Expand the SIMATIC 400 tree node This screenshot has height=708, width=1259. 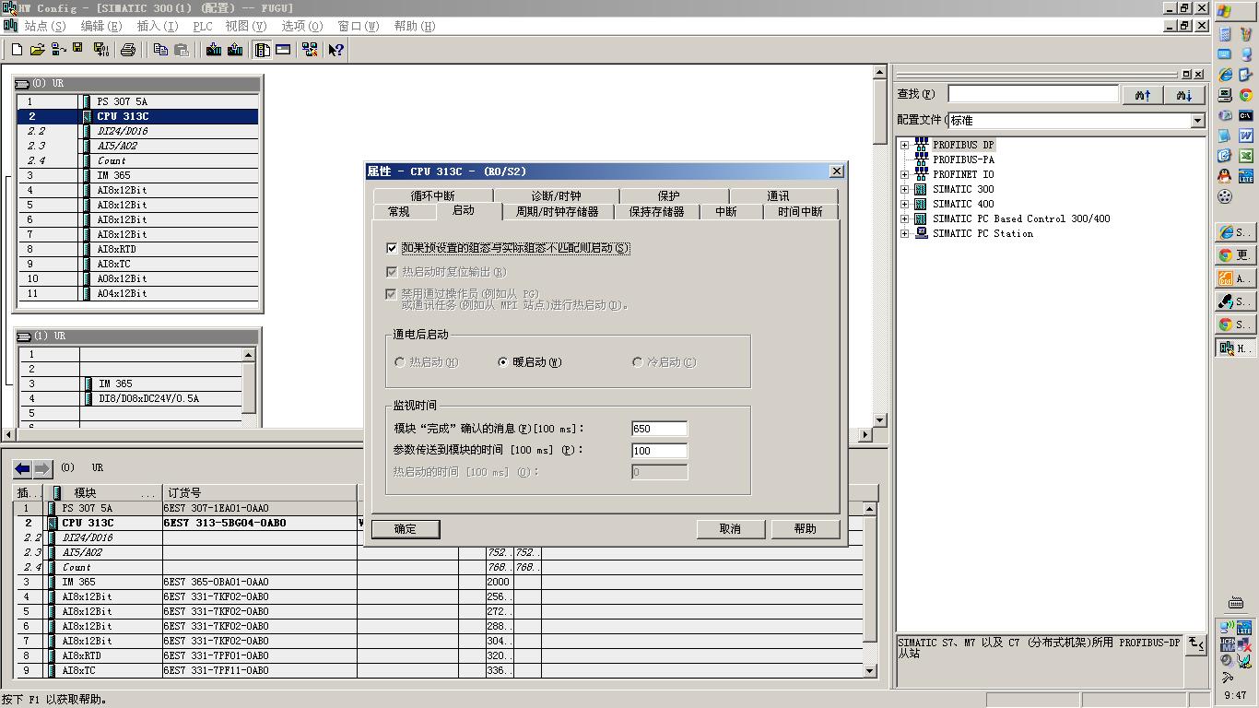904,204
